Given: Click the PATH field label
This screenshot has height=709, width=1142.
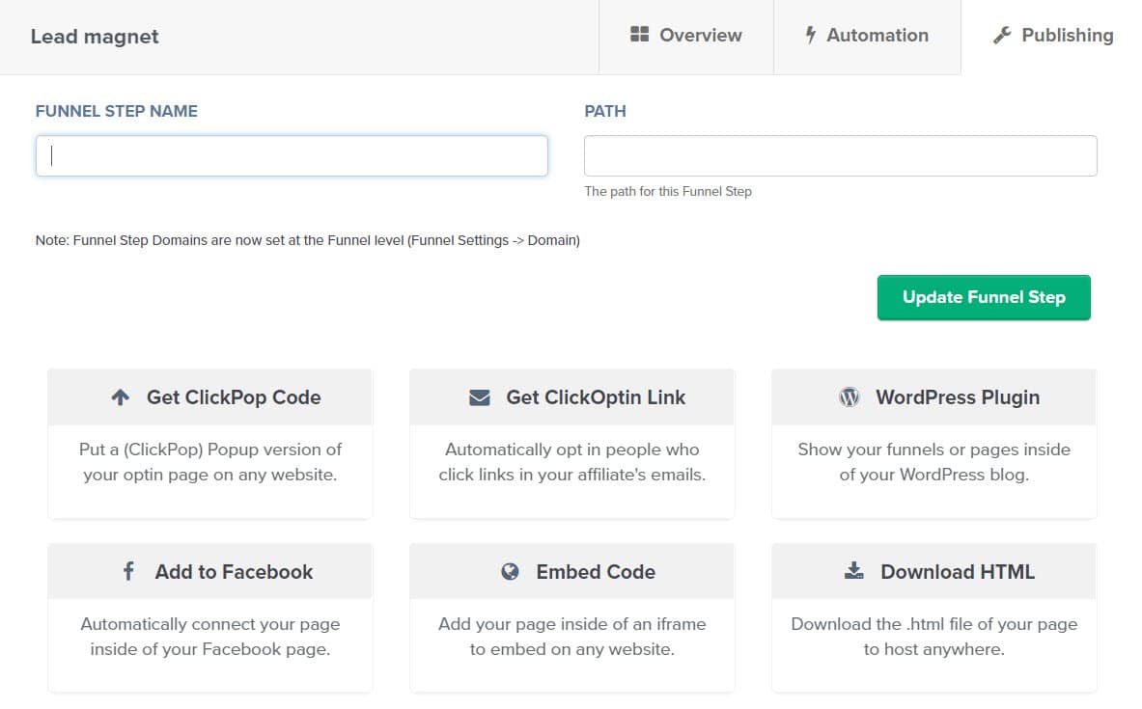Looking at the screenshot, I should (x=605, y=111).
